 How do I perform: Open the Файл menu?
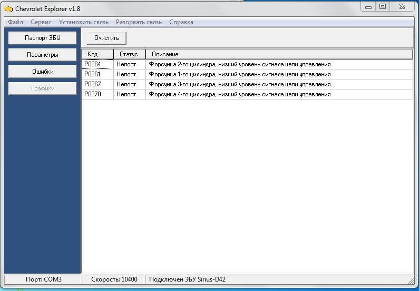(x=15, y=22)
